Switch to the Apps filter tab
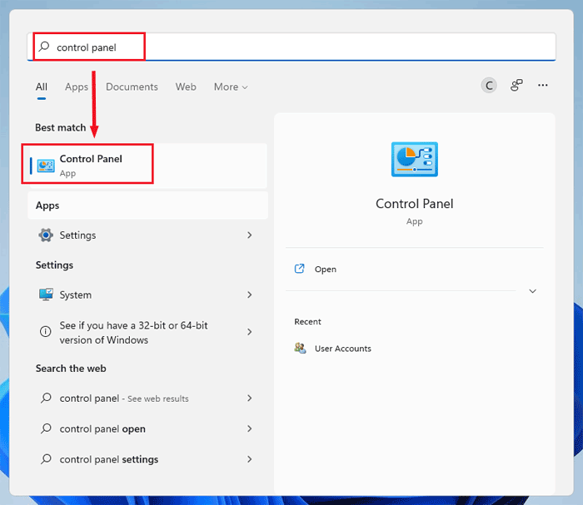 pos(77,87)
